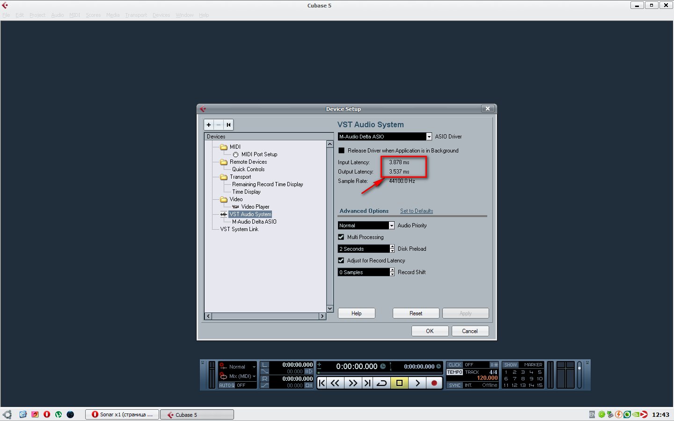This screenshot has width=674, height=421.
Task: Open the Audio Priority dropdown
Action: (392, 225)
